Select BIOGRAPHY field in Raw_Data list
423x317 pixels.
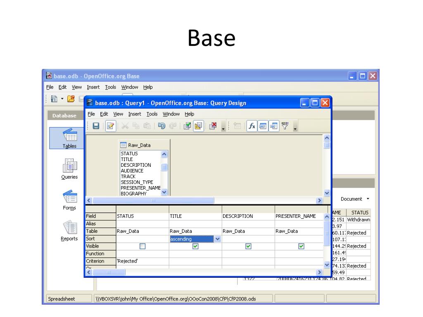[x=133, y=194]
